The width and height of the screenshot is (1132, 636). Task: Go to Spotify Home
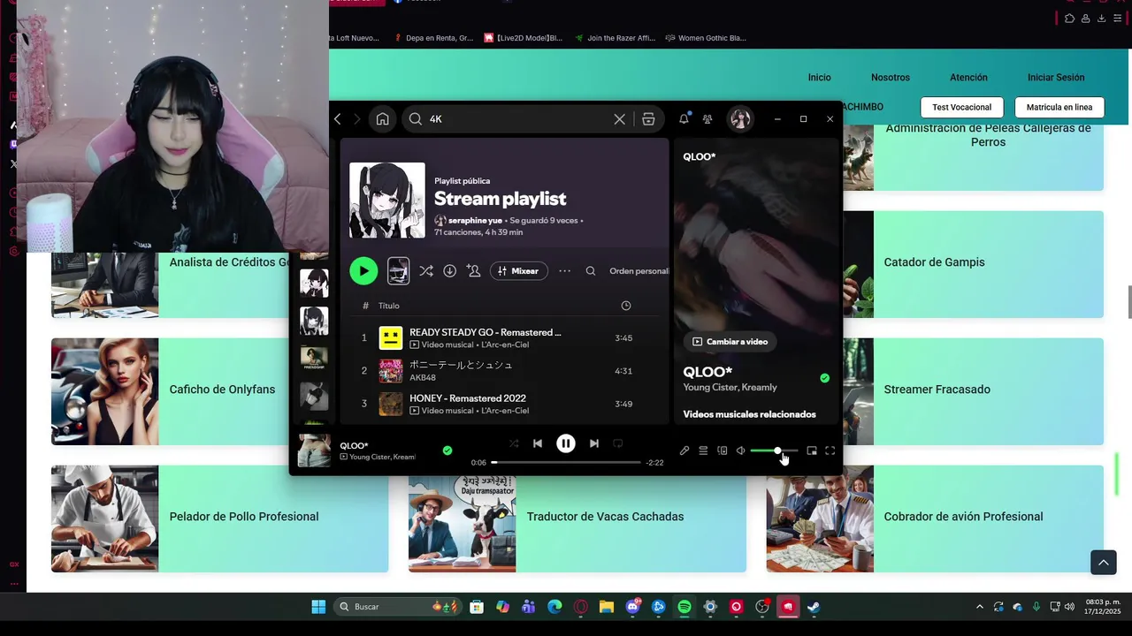tap(382, 119)
